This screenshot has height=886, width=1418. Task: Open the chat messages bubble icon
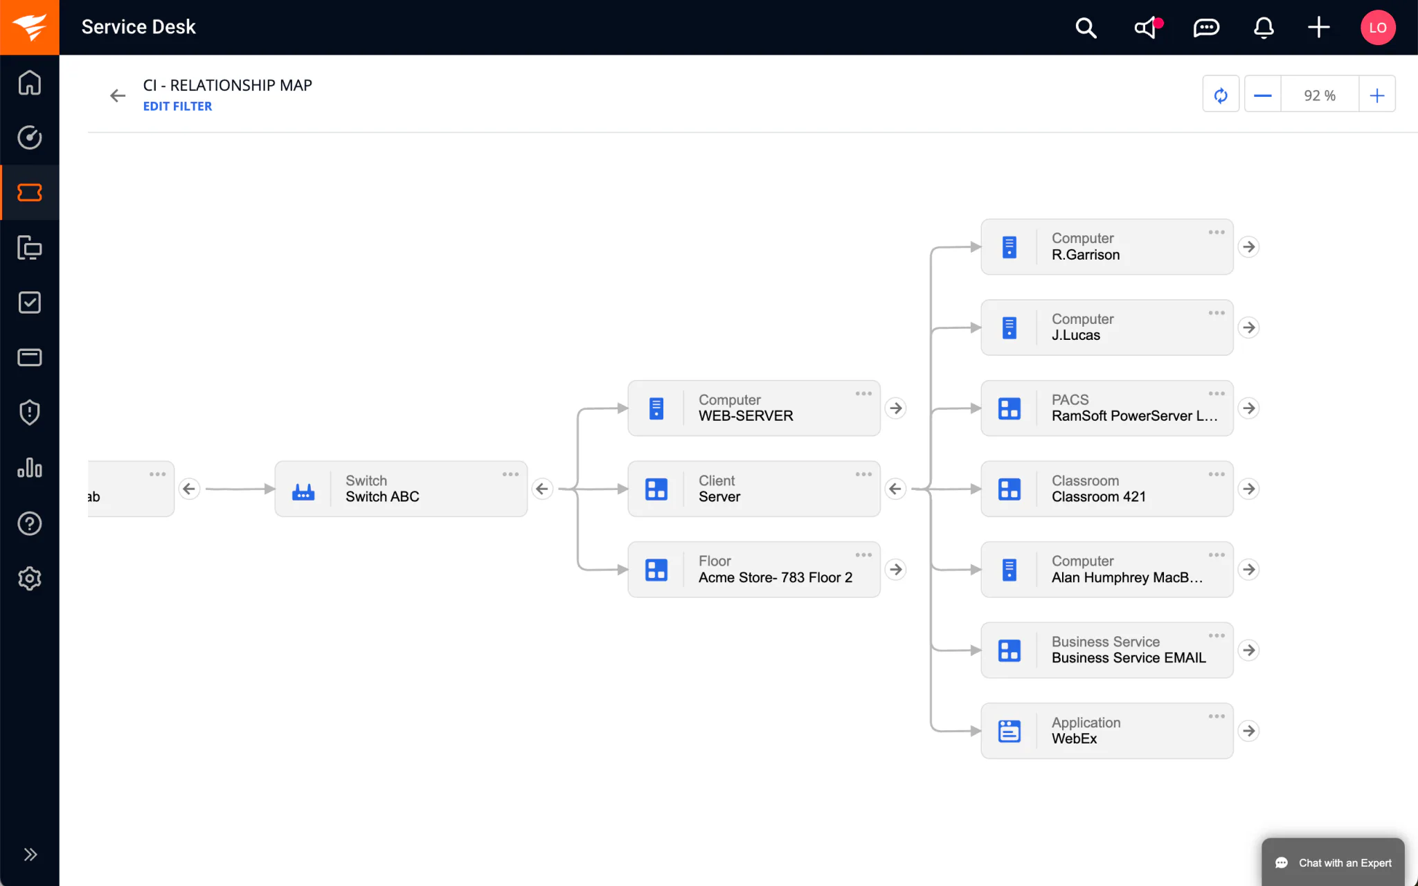pos(1205,28)
